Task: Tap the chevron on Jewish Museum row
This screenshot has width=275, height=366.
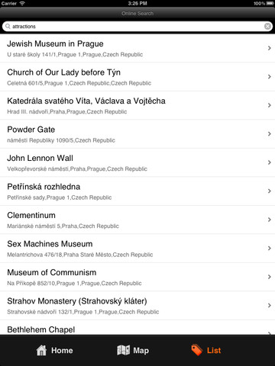Action: coord(270,48)
